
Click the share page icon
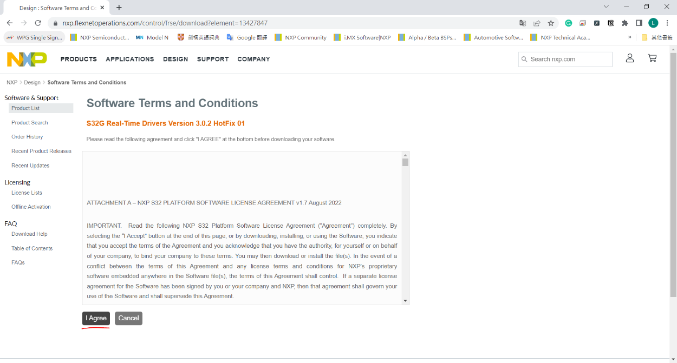coord(537,23)
